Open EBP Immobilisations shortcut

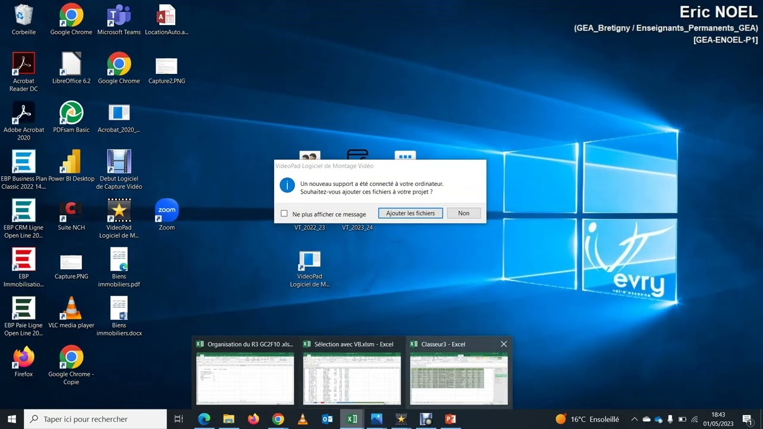pos(24,268)
